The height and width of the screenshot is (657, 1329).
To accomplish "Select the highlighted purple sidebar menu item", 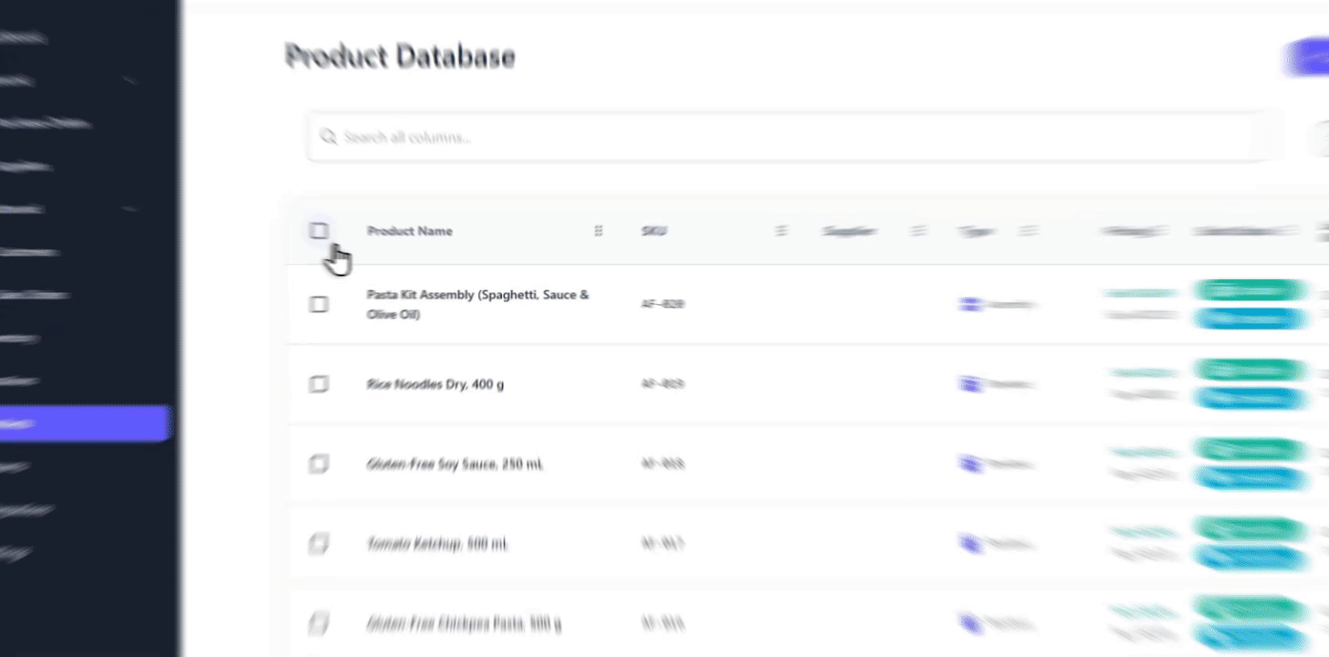I will [84, 423].
